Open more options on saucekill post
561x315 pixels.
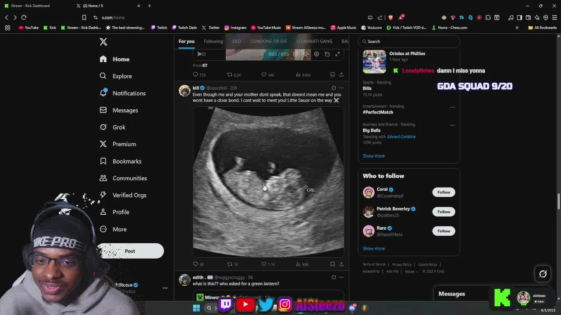(341, 88)
